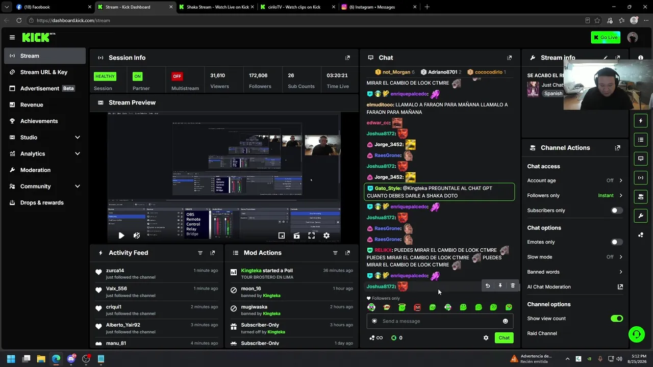Pop out the Chat panel
This screenshot has width=653, height=367.
pos(509,58)
